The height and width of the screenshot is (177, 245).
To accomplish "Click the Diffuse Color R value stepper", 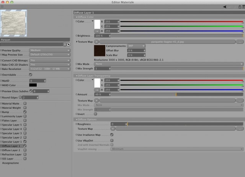I will tap(118, 22).
